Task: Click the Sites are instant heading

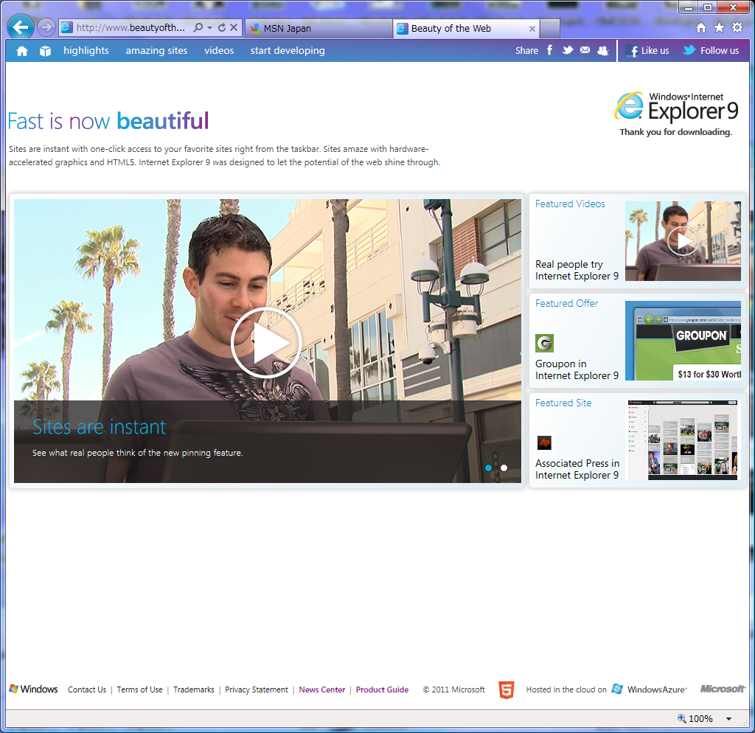Action: (100, 427)
